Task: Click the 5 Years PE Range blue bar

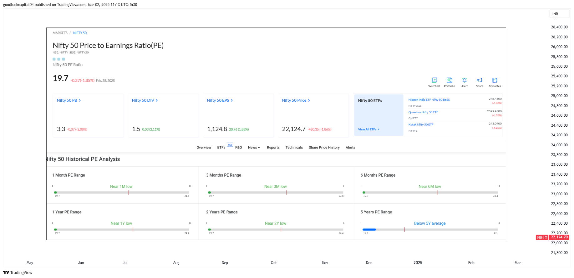Action: tap(369, 230)
